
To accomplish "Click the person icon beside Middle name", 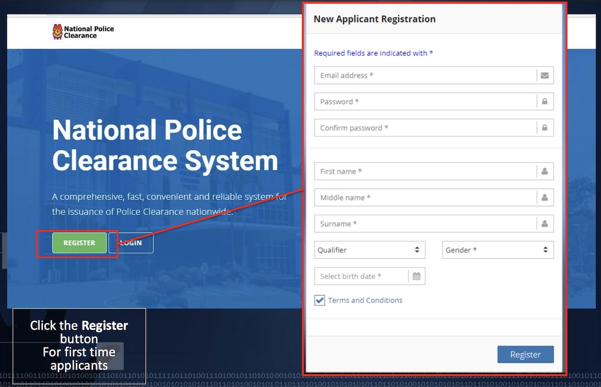I will 545,197.
